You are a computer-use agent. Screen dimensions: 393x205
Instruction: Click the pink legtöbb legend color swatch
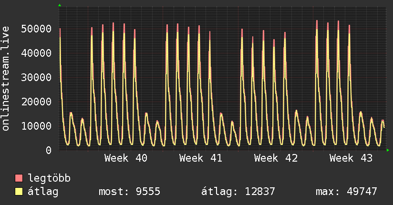click(x=19, y=178)
